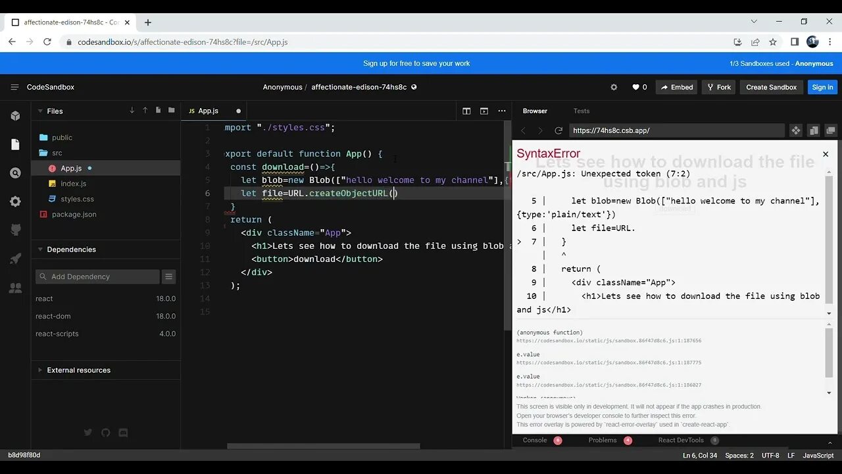This screenshot has width=842, height=474.
Task: Click the Add Dependency search field
Action: click(97, 276)
